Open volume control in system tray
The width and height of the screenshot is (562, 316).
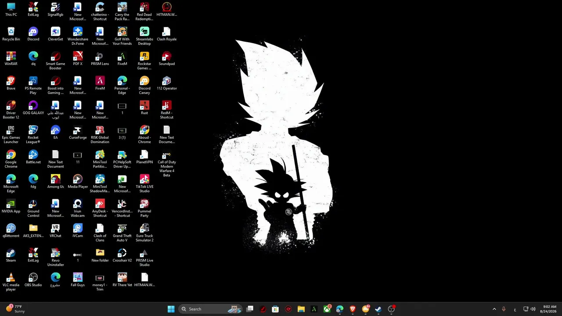tap(533, 309)
